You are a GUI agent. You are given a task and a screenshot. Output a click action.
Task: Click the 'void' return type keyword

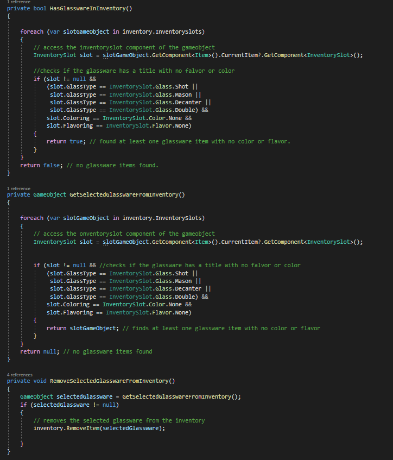click(40, 381)
